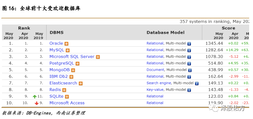Click the score value 1345.44

214,43
